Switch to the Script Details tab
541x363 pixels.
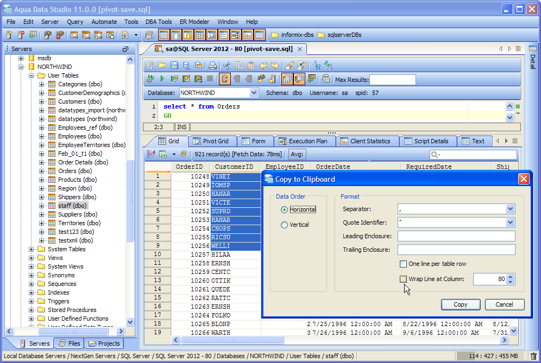pos(427,141)
